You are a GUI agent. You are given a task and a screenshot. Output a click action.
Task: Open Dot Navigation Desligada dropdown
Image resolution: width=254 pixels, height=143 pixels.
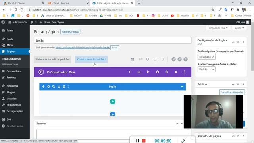206,57
